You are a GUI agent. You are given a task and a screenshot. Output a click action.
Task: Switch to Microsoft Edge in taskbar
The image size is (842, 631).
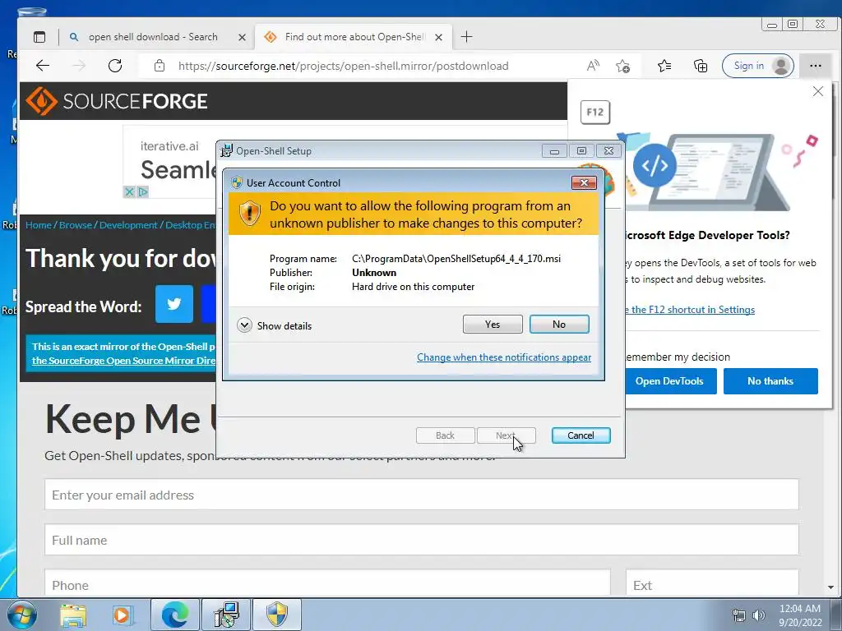(x=175, y=615)
